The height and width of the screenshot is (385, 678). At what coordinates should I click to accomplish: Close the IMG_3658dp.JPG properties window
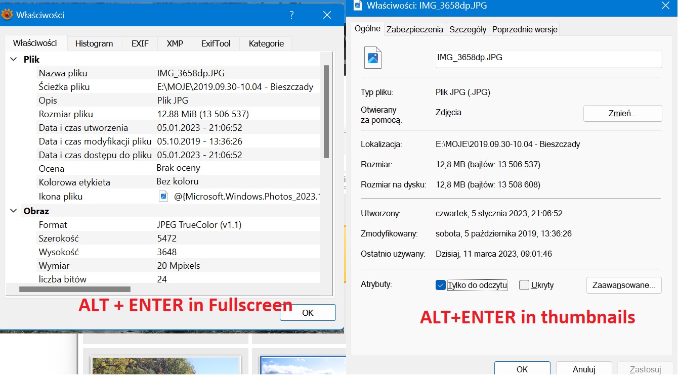tap(665, 6)
